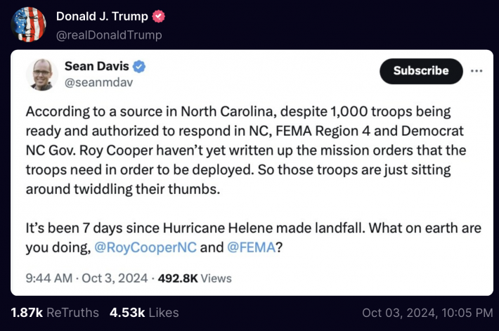Screen dimensions: 499x331
Task: Open the 10:05 PM post timestamp
Action: (x=427, y=312)
